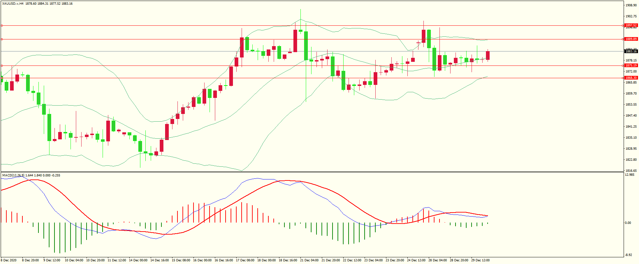
Task: Click the 9 Dec 12:00 time label
Action: pyautogui.click(x=52, y=260)
